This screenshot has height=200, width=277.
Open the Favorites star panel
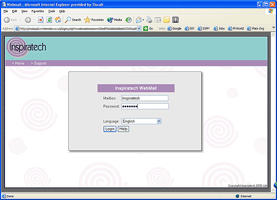(x=94, y=20)
